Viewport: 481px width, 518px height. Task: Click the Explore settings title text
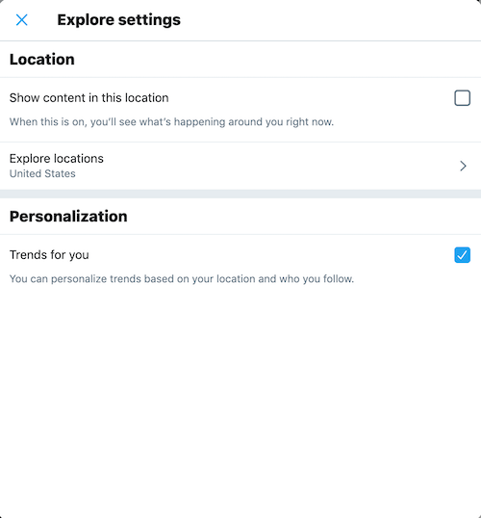(119, 20)
